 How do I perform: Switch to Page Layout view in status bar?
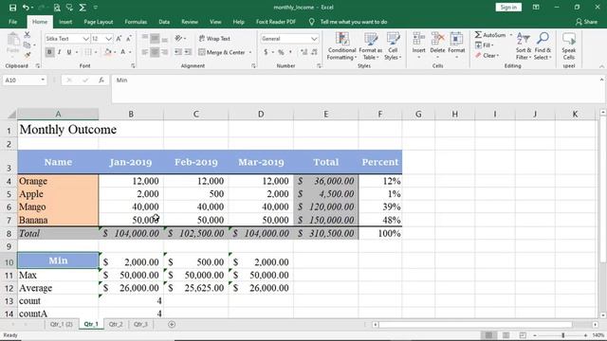506,335
